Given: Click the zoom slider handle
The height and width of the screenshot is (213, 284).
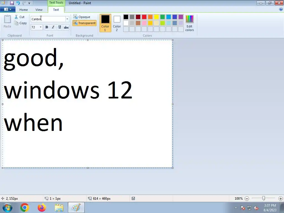Looking at the screenshot, I should [x=264, y=198].
